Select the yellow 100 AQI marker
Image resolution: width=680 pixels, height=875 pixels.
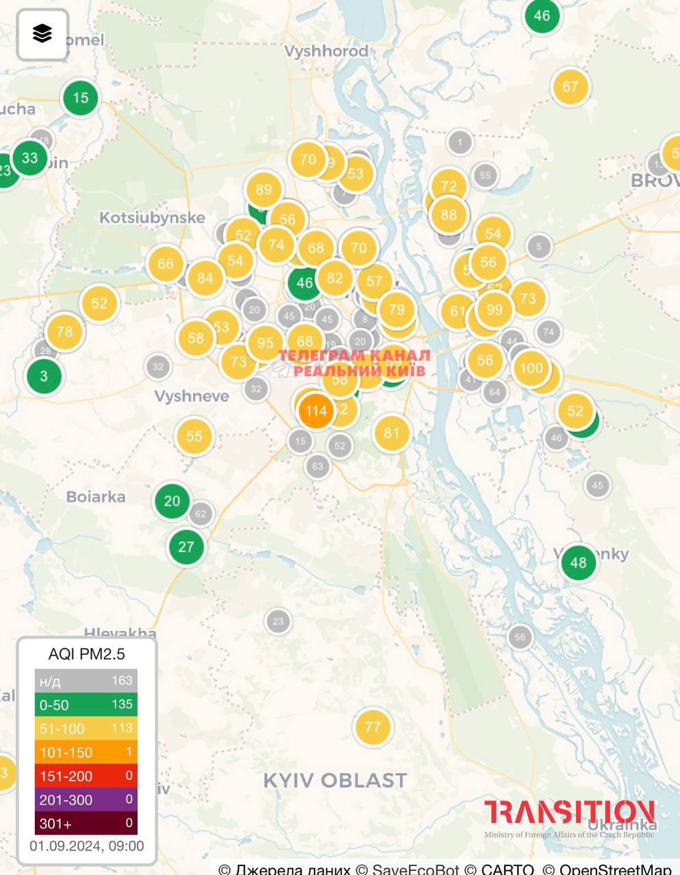[531, 368]
